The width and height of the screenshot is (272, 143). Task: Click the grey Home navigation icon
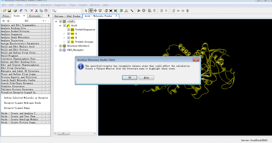coord(173,11)
